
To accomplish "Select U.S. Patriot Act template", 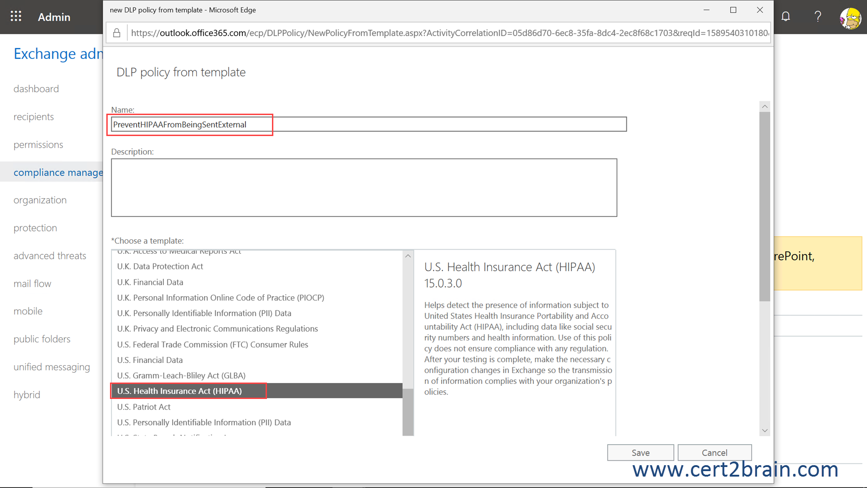I will [257, 407].
